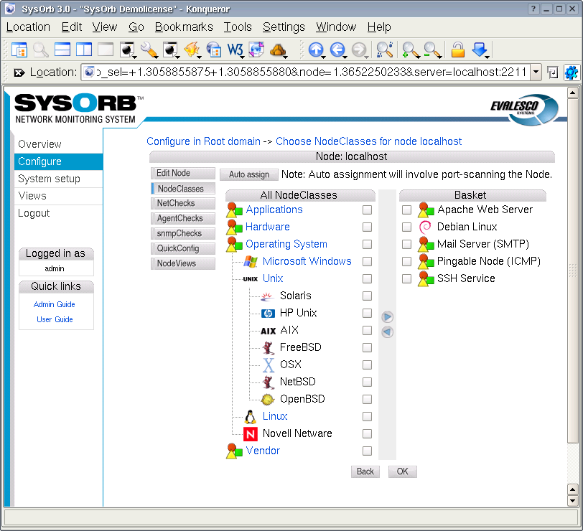Click the page's vertical scrollbar thumb
This screenshot has width=583, height=531.
(573, 271)
